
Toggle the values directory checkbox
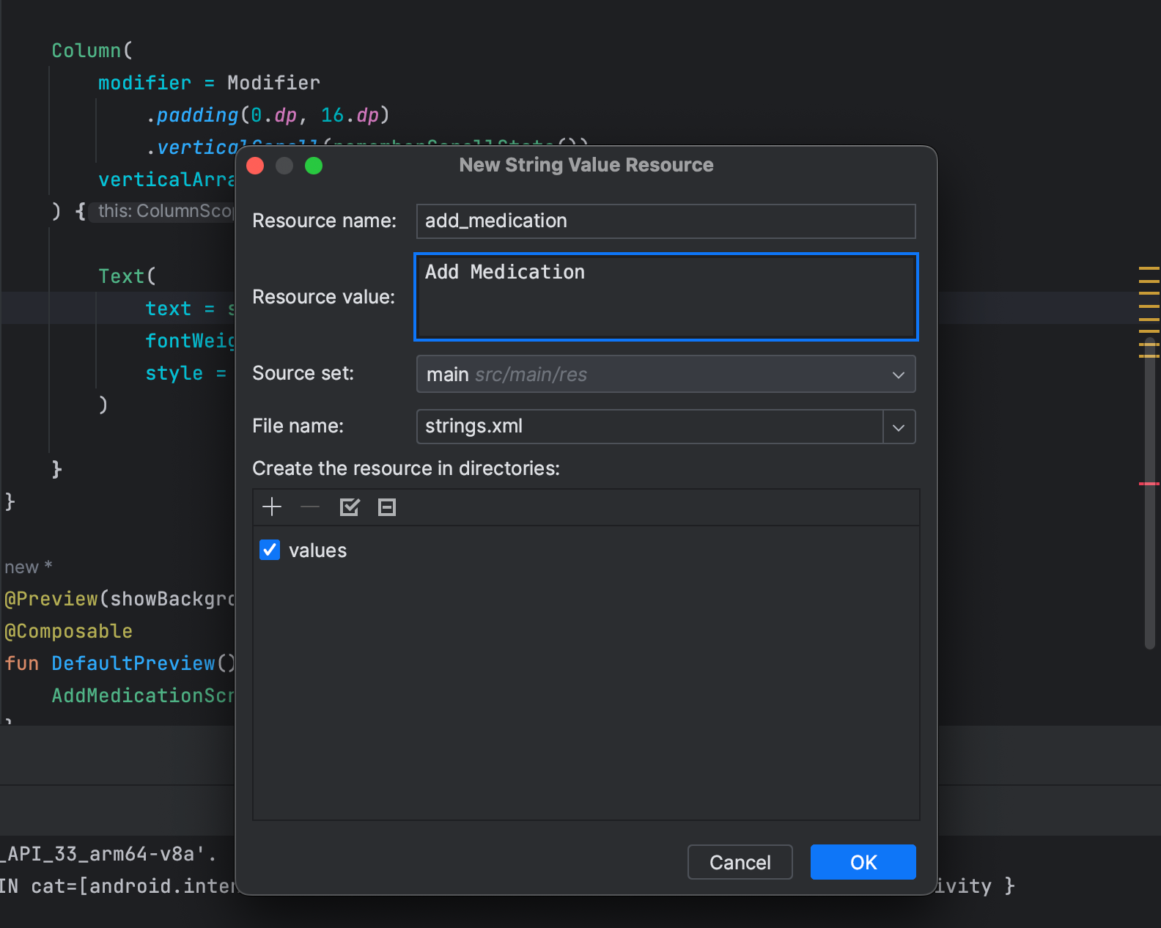click(x=270, y=550)
